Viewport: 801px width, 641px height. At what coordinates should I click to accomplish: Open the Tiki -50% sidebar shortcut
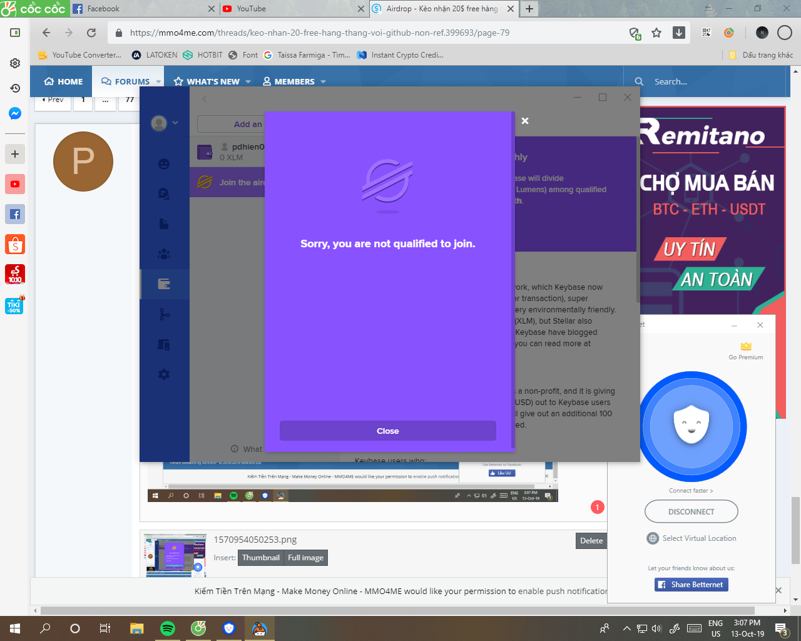(15, 304)
